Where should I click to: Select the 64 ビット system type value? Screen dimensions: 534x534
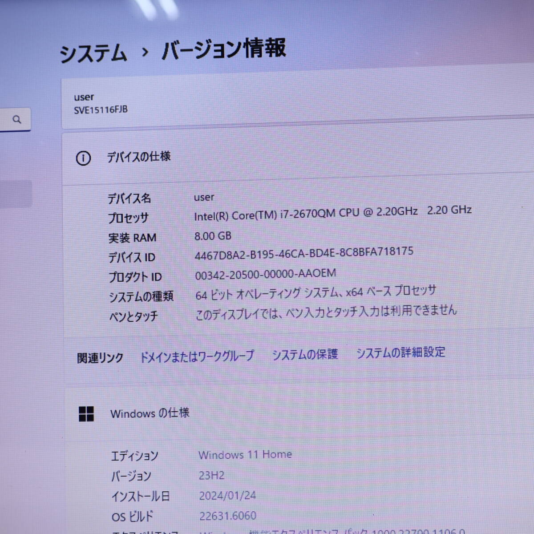pyautogui.click(x=316, y=293)
